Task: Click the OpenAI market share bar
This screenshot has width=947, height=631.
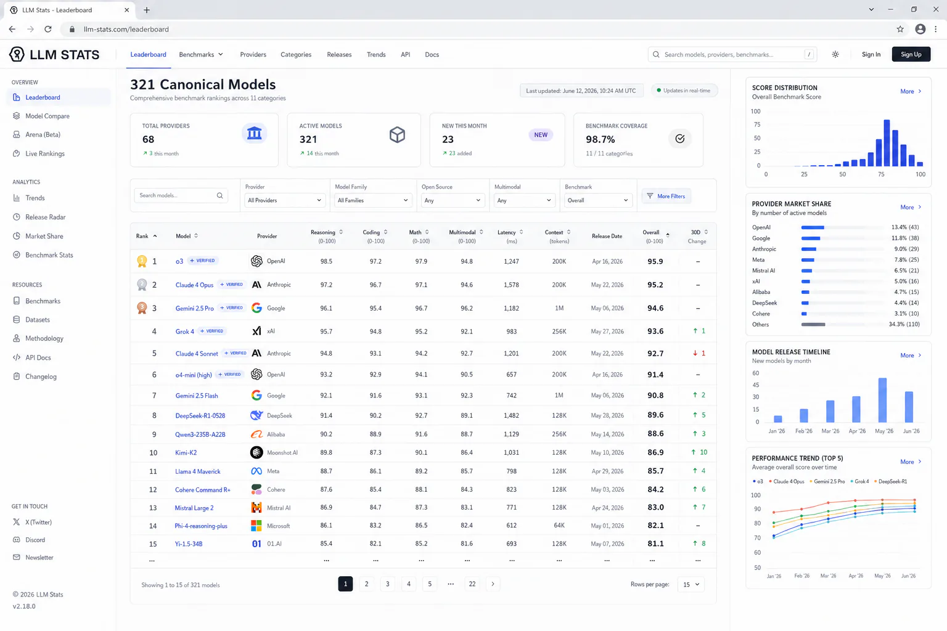Action: coord(813,227)
